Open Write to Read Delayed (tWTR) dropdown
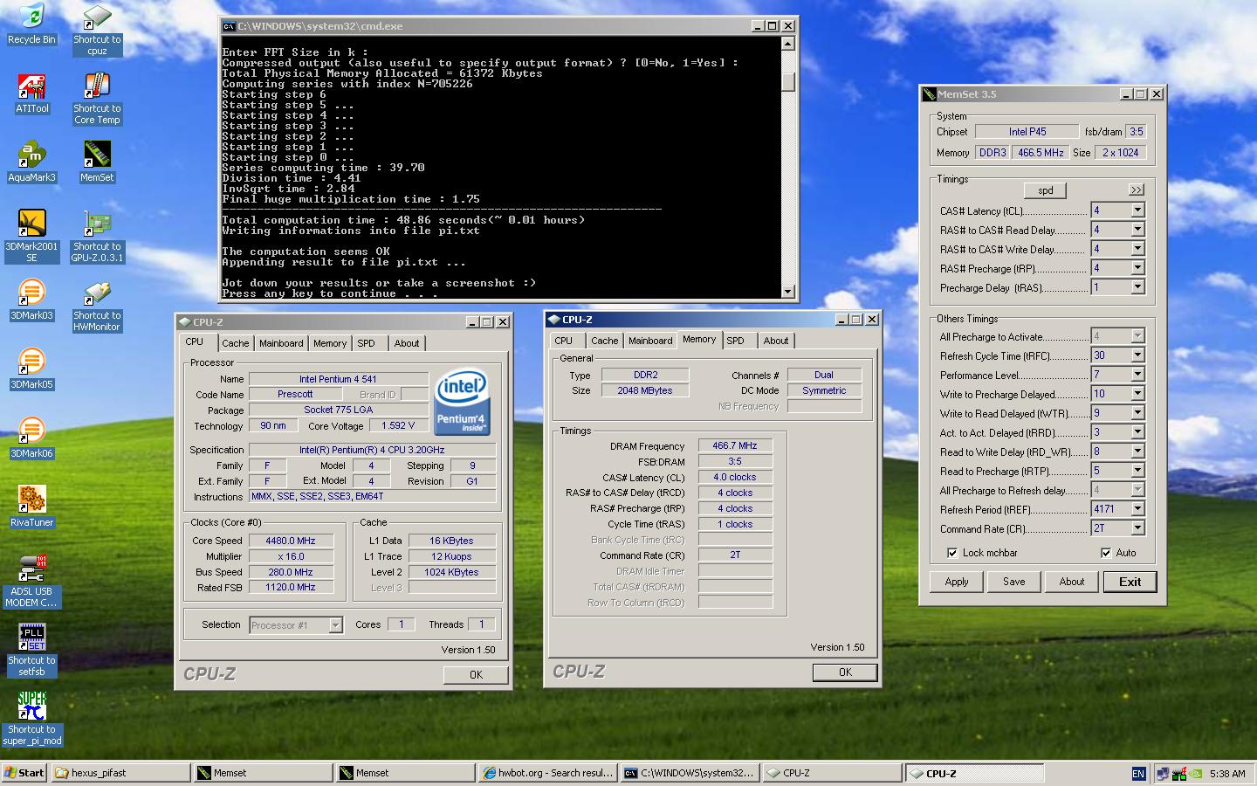1257x786 pixels. coord(1137,413)
